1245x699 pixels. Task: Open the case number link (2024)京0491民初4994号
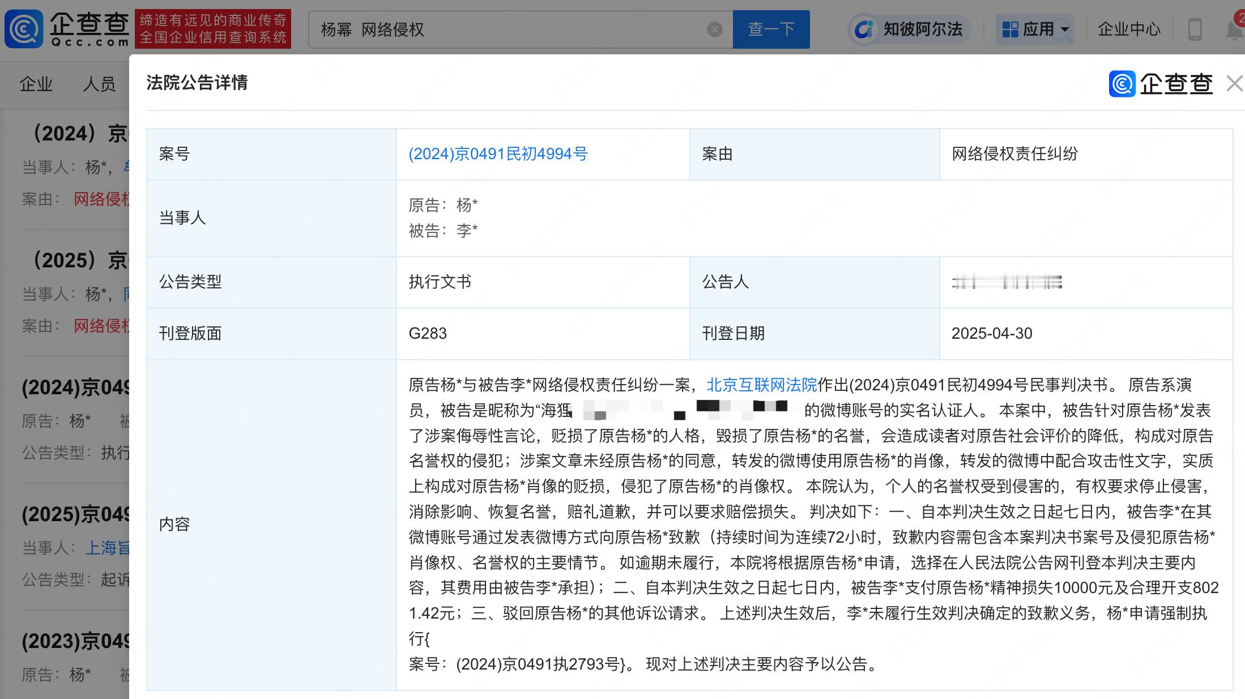pos(498,154)
